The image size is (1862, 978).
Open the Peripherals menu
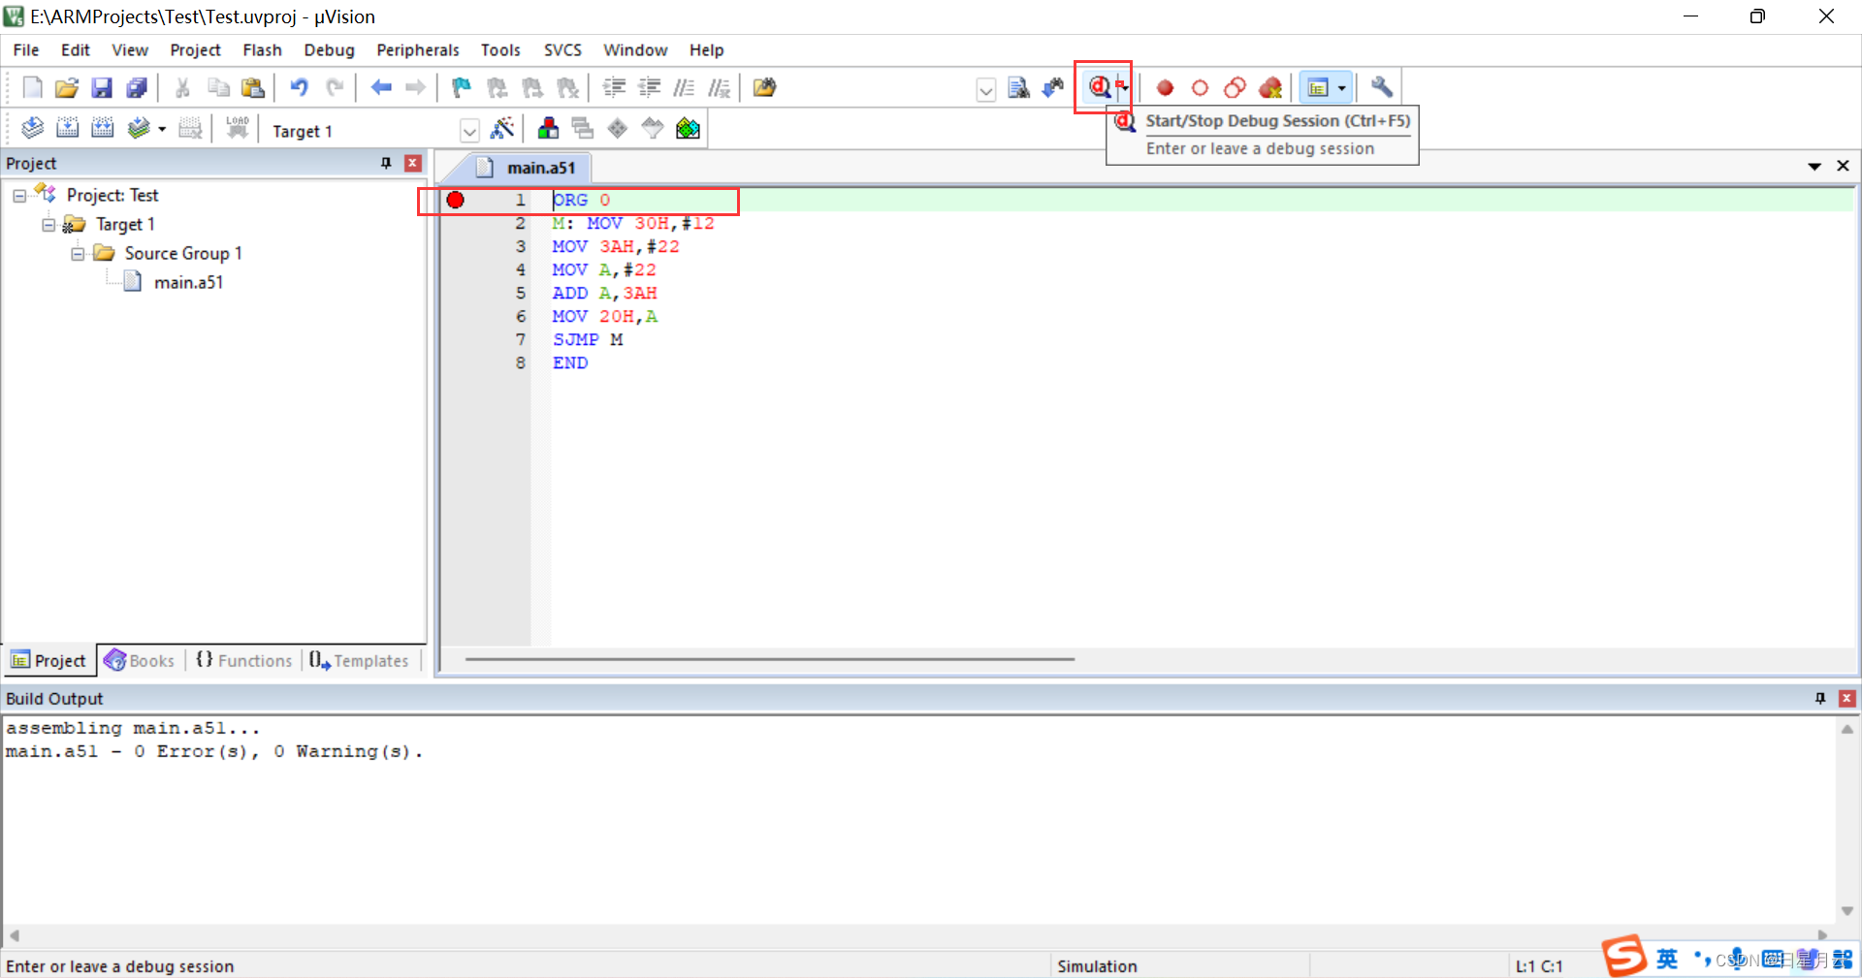click(418, 49)
